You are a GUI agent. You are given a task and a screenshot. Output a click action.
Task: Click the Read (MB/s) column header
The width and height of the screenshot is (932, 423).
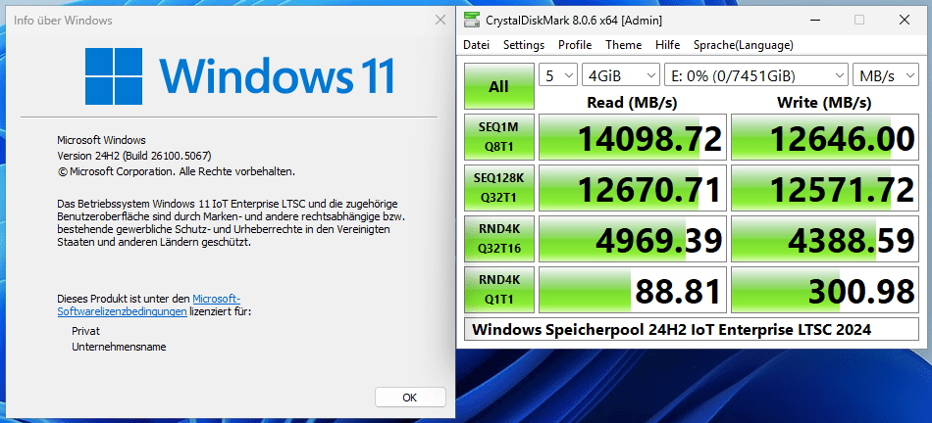(x=632, y=102)
